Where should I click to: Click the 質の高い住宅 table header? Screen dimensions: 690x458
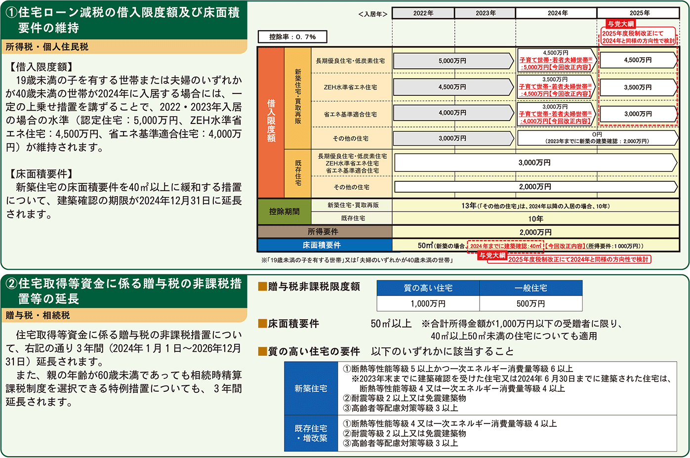pos(428,288)
